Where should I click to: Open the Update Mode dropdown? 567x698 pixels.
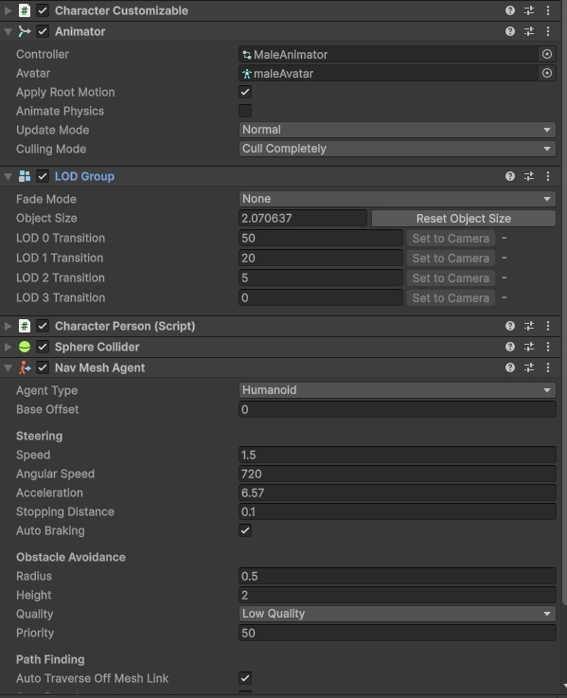click(x=397, y=130)
